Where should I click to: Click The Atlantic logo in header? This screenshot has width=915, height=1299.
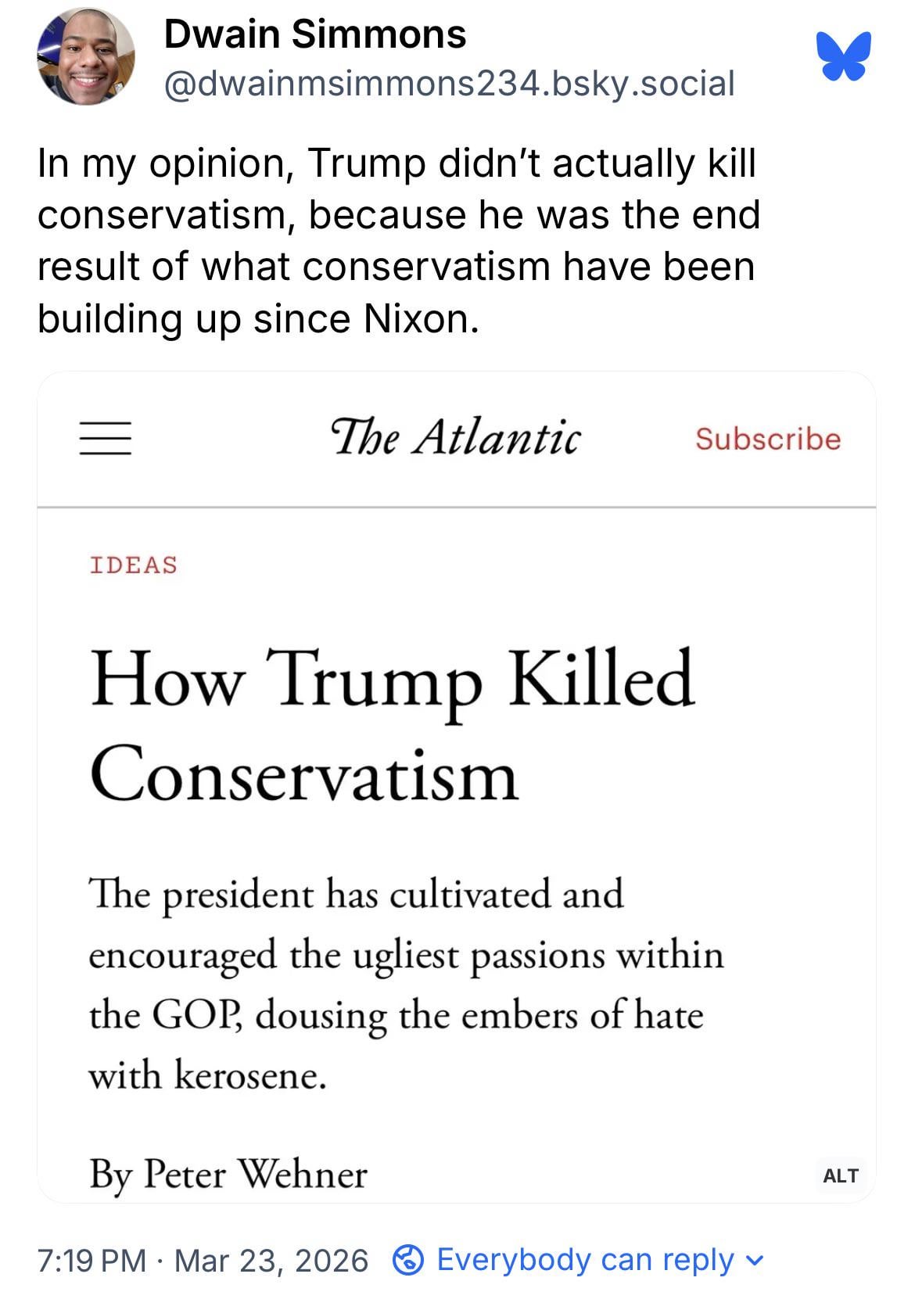(x=456, y=437)
